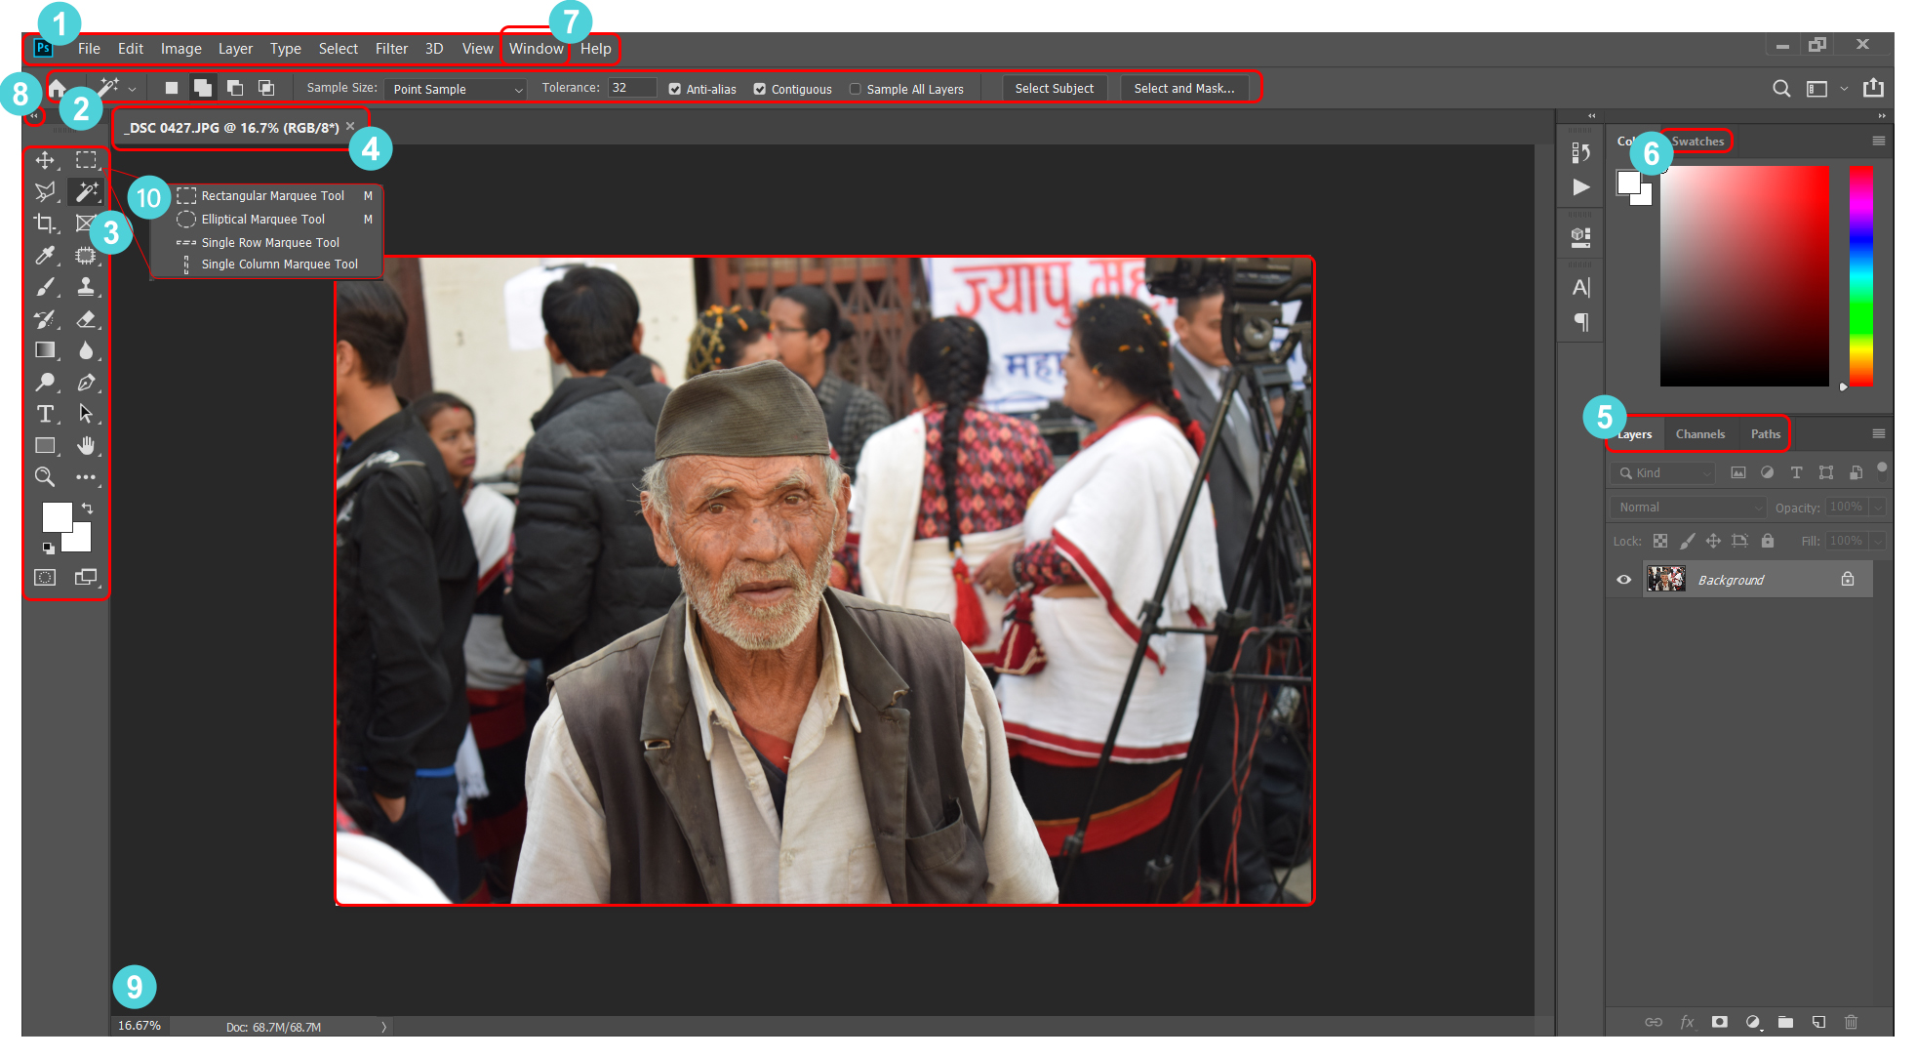Choose Elliptical Marquee Tool from the flyout
This screenshot has height=1058, width=1916.
pos(261,219)
